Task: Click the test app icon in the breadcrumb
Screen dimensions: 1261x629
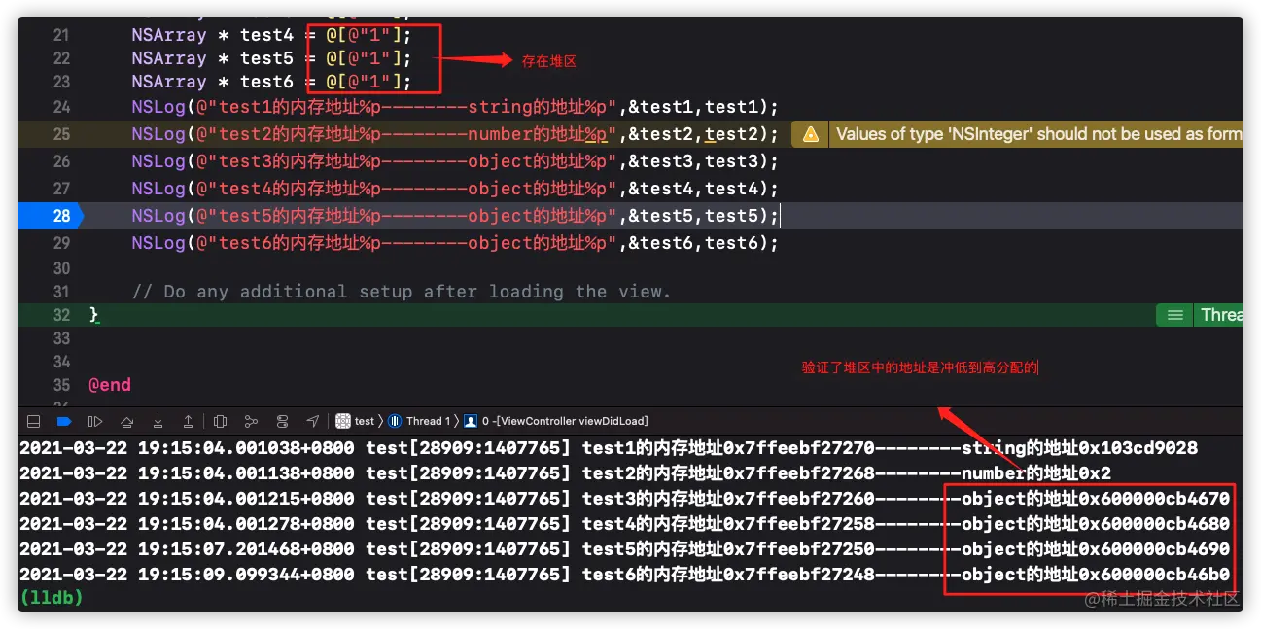Action: [x=343, y=421]
